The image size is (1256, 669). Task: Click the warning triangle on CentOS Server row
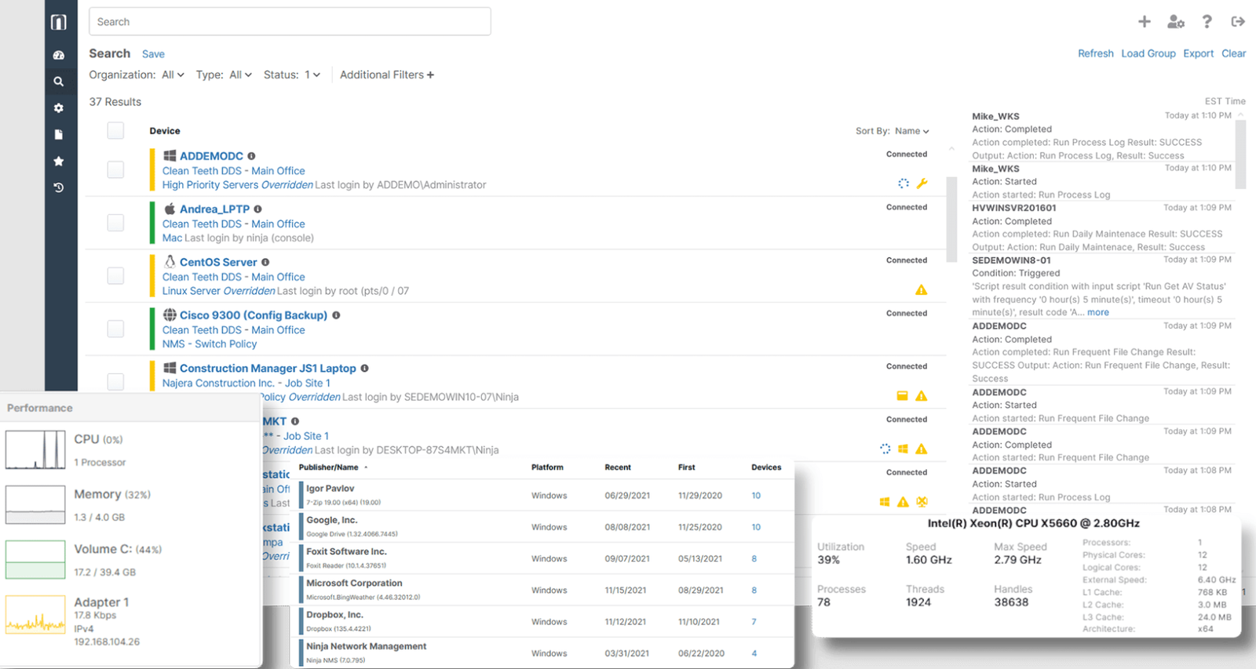pyautogui.click(x=922, y=290)
